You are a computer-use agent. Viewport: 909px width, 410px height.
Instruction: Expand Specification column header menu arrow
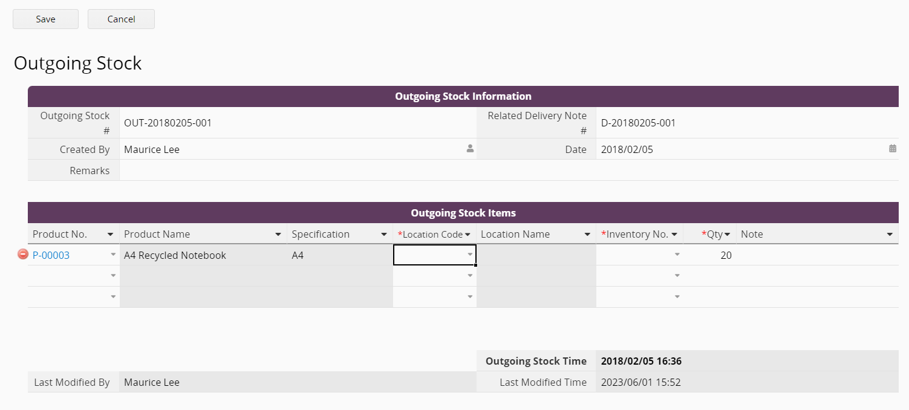pyautogui.click(x=384, y=235)
